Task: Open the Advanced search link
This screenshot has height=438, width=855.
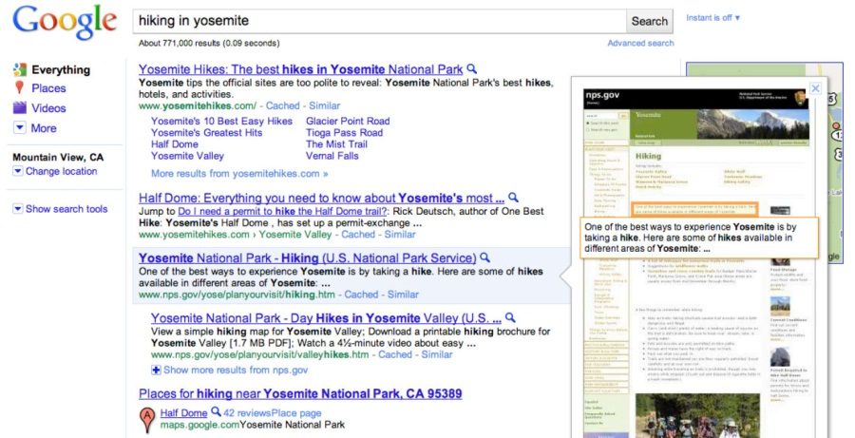Action: tap(640, 43)
